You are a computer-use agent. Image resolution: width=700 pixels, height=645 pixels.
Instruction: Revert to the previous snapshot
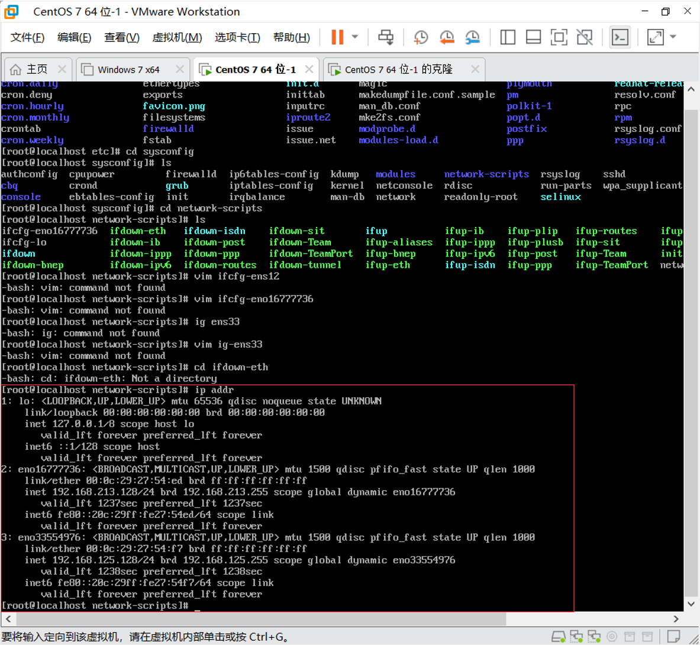tap(447, 37)
